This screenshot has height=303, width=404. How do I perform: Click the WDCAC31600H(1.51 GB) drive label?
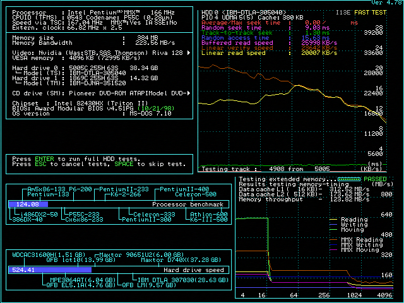[x=49, y=255]
